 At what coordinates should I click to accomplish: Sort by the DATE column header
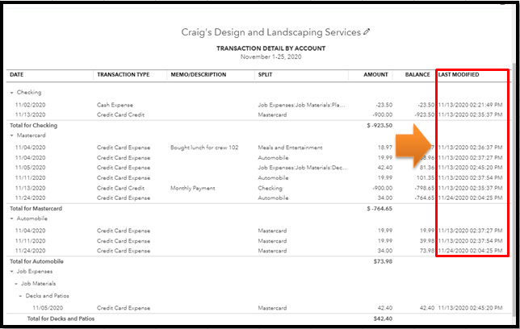tap(17, 74)
